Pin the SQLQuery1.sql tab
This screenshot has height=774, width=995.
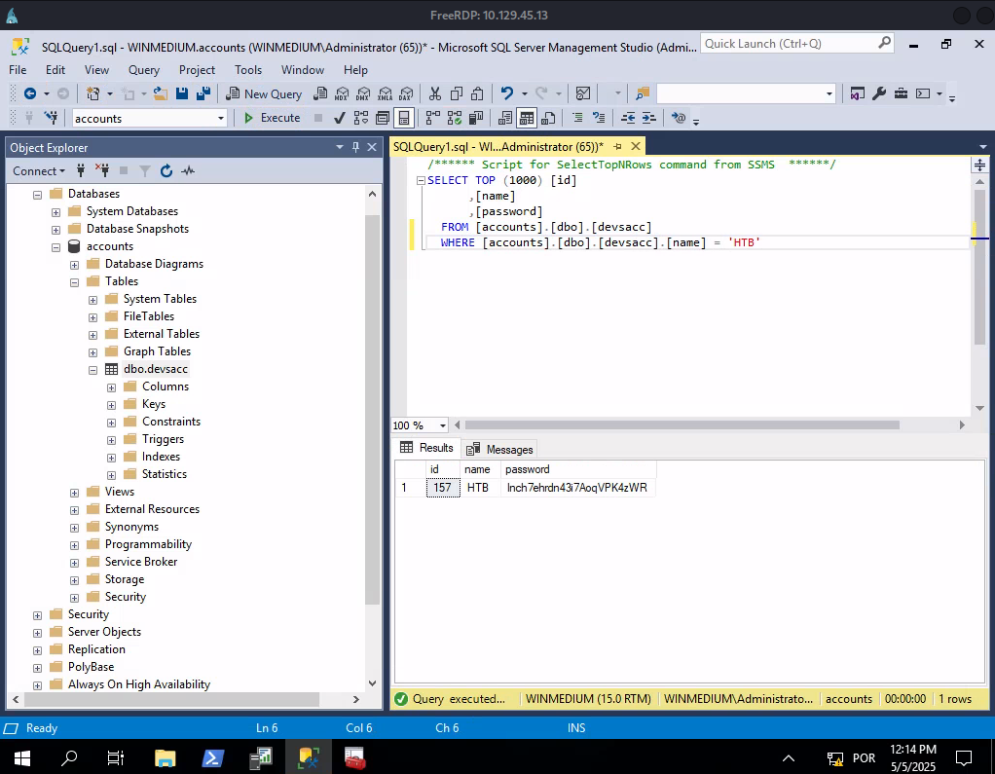pos(617,147)
